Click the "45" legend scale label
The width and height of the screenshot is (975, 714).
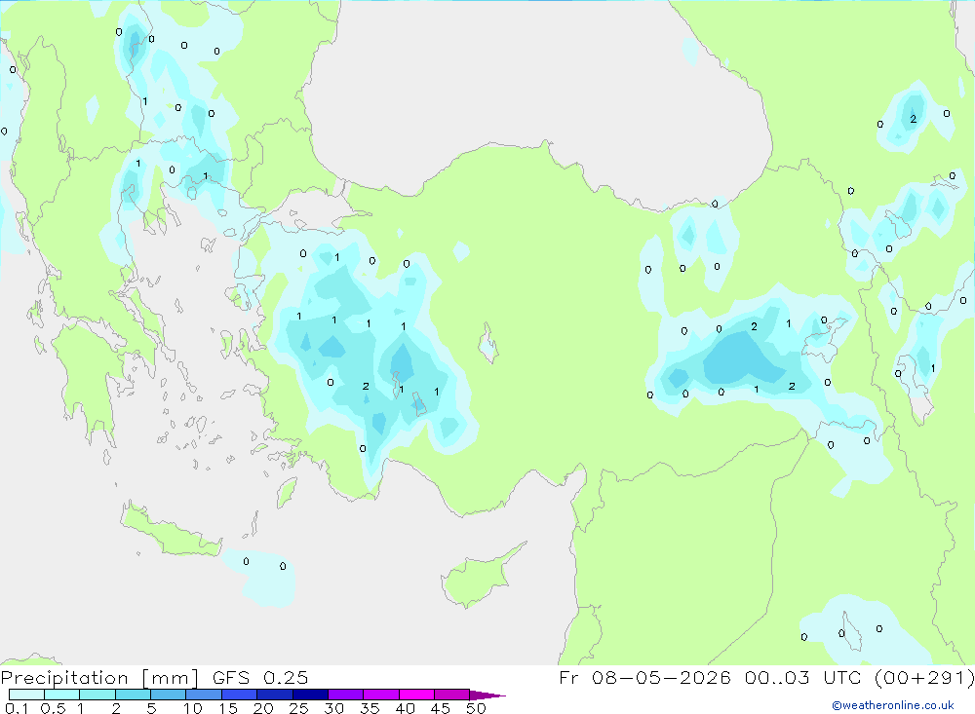tap(441, 708)
